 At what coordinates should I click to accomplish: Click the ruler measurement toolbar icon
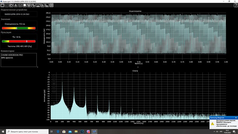pos(34,5)
